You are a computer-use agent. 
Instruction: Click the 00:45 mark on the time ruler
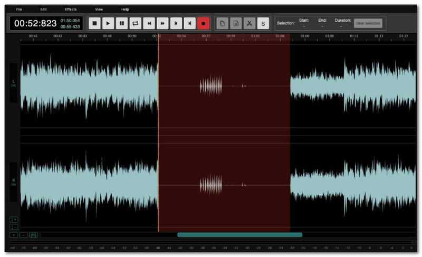[82, 36]
